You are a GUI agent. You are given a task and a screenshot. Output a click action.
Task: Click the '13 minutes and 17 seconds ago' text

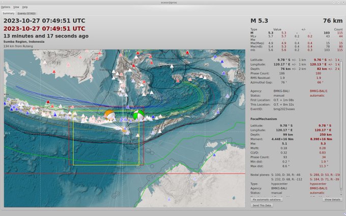tap(46, 36)
